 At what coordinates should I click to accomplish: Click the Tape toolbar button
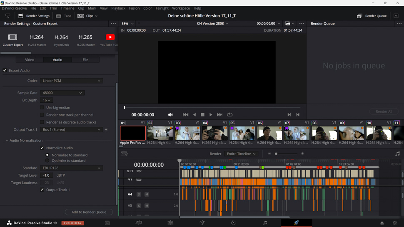pos(64,16)
